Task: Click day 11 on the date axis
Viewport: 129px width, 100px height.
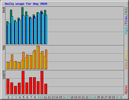Action: (x=45, y=97)
